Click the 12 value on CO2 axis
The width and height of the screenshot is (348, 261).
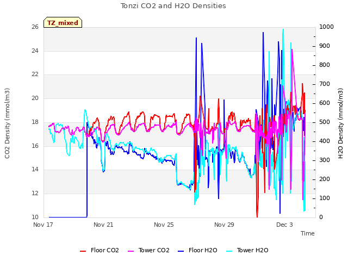[35, 194]
